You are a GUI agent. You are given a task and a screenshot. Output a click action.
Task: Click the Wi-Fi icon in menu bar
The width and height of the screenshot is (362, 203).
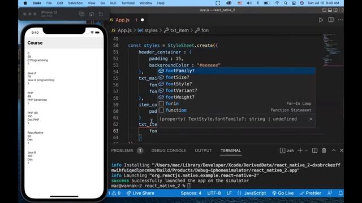coord(277,3)
